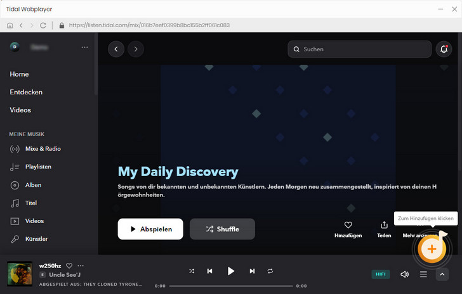Open the profile avatar
Viewport: 462px width, 294px height.
tap(15, 47)
